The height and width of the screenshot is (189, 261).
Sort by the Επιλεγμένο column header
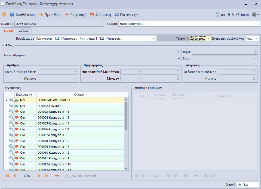pos(25,94)
